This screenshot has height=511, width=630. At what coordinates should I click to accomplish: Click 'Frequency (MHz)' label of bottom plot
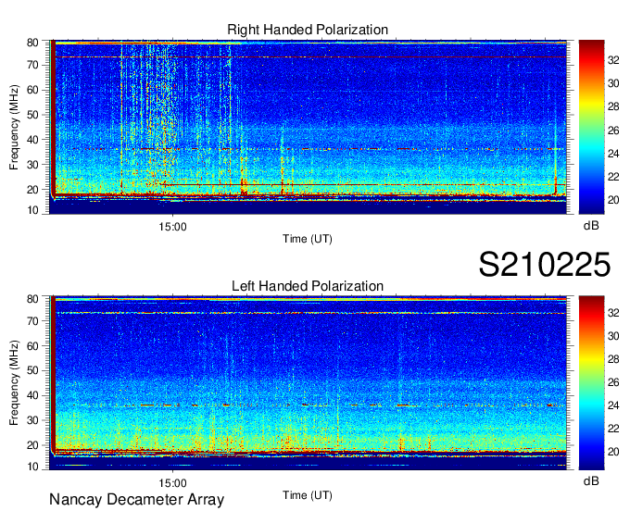coord(14,383)
